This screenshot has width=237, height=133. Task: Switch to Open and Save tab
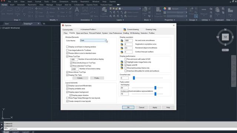tap(82, 33)
